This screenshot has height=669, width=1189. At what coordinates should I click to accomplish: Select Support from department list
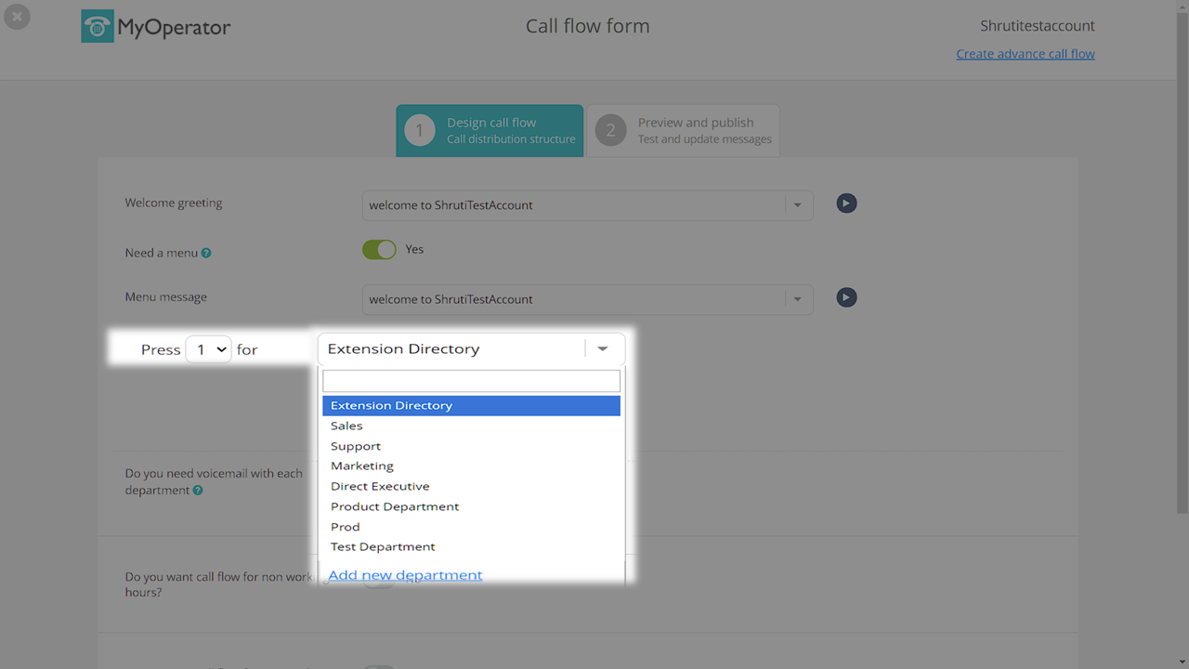(x=356, y=446)
